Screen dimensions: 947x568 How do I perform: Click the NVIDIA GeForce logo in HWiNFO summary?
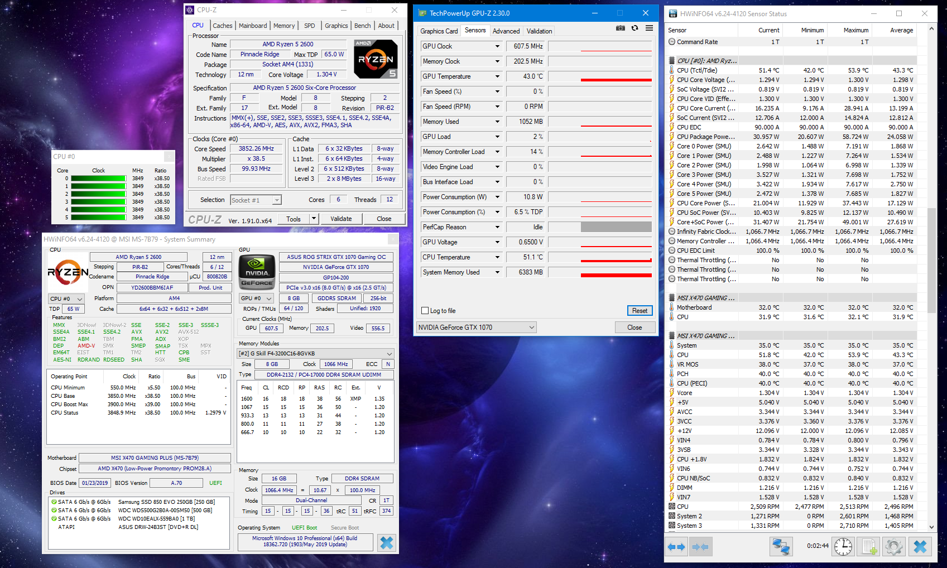[256, 272]
